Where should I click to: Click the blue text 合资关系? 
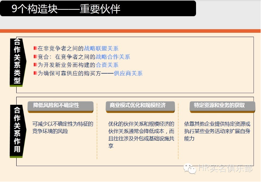107,65
